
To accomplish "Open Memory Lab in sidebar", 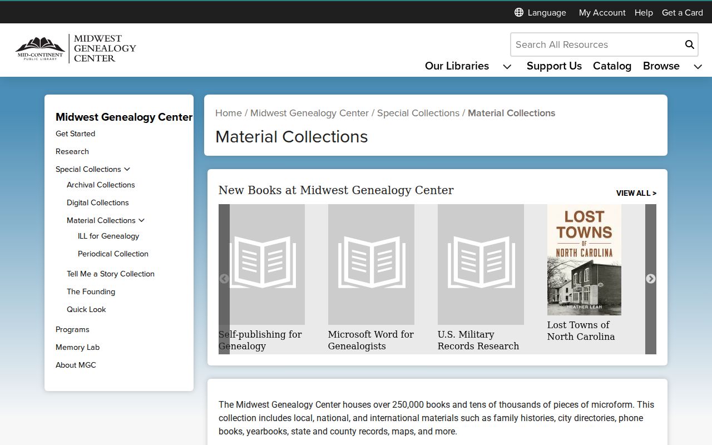I will [77, 347].
